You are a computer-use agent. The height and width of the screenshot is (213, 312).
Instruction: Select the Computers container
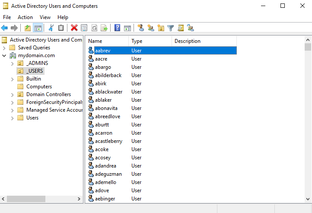click(x=39, y=87)
